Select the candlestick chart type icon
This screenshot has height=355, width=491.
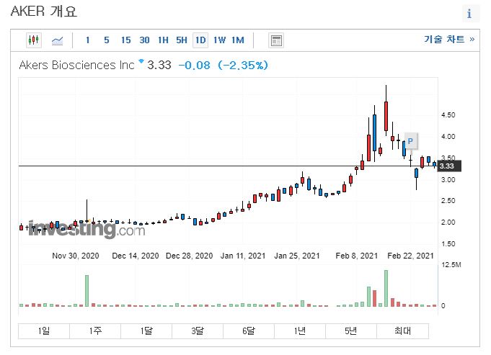(x=33, y=40)
